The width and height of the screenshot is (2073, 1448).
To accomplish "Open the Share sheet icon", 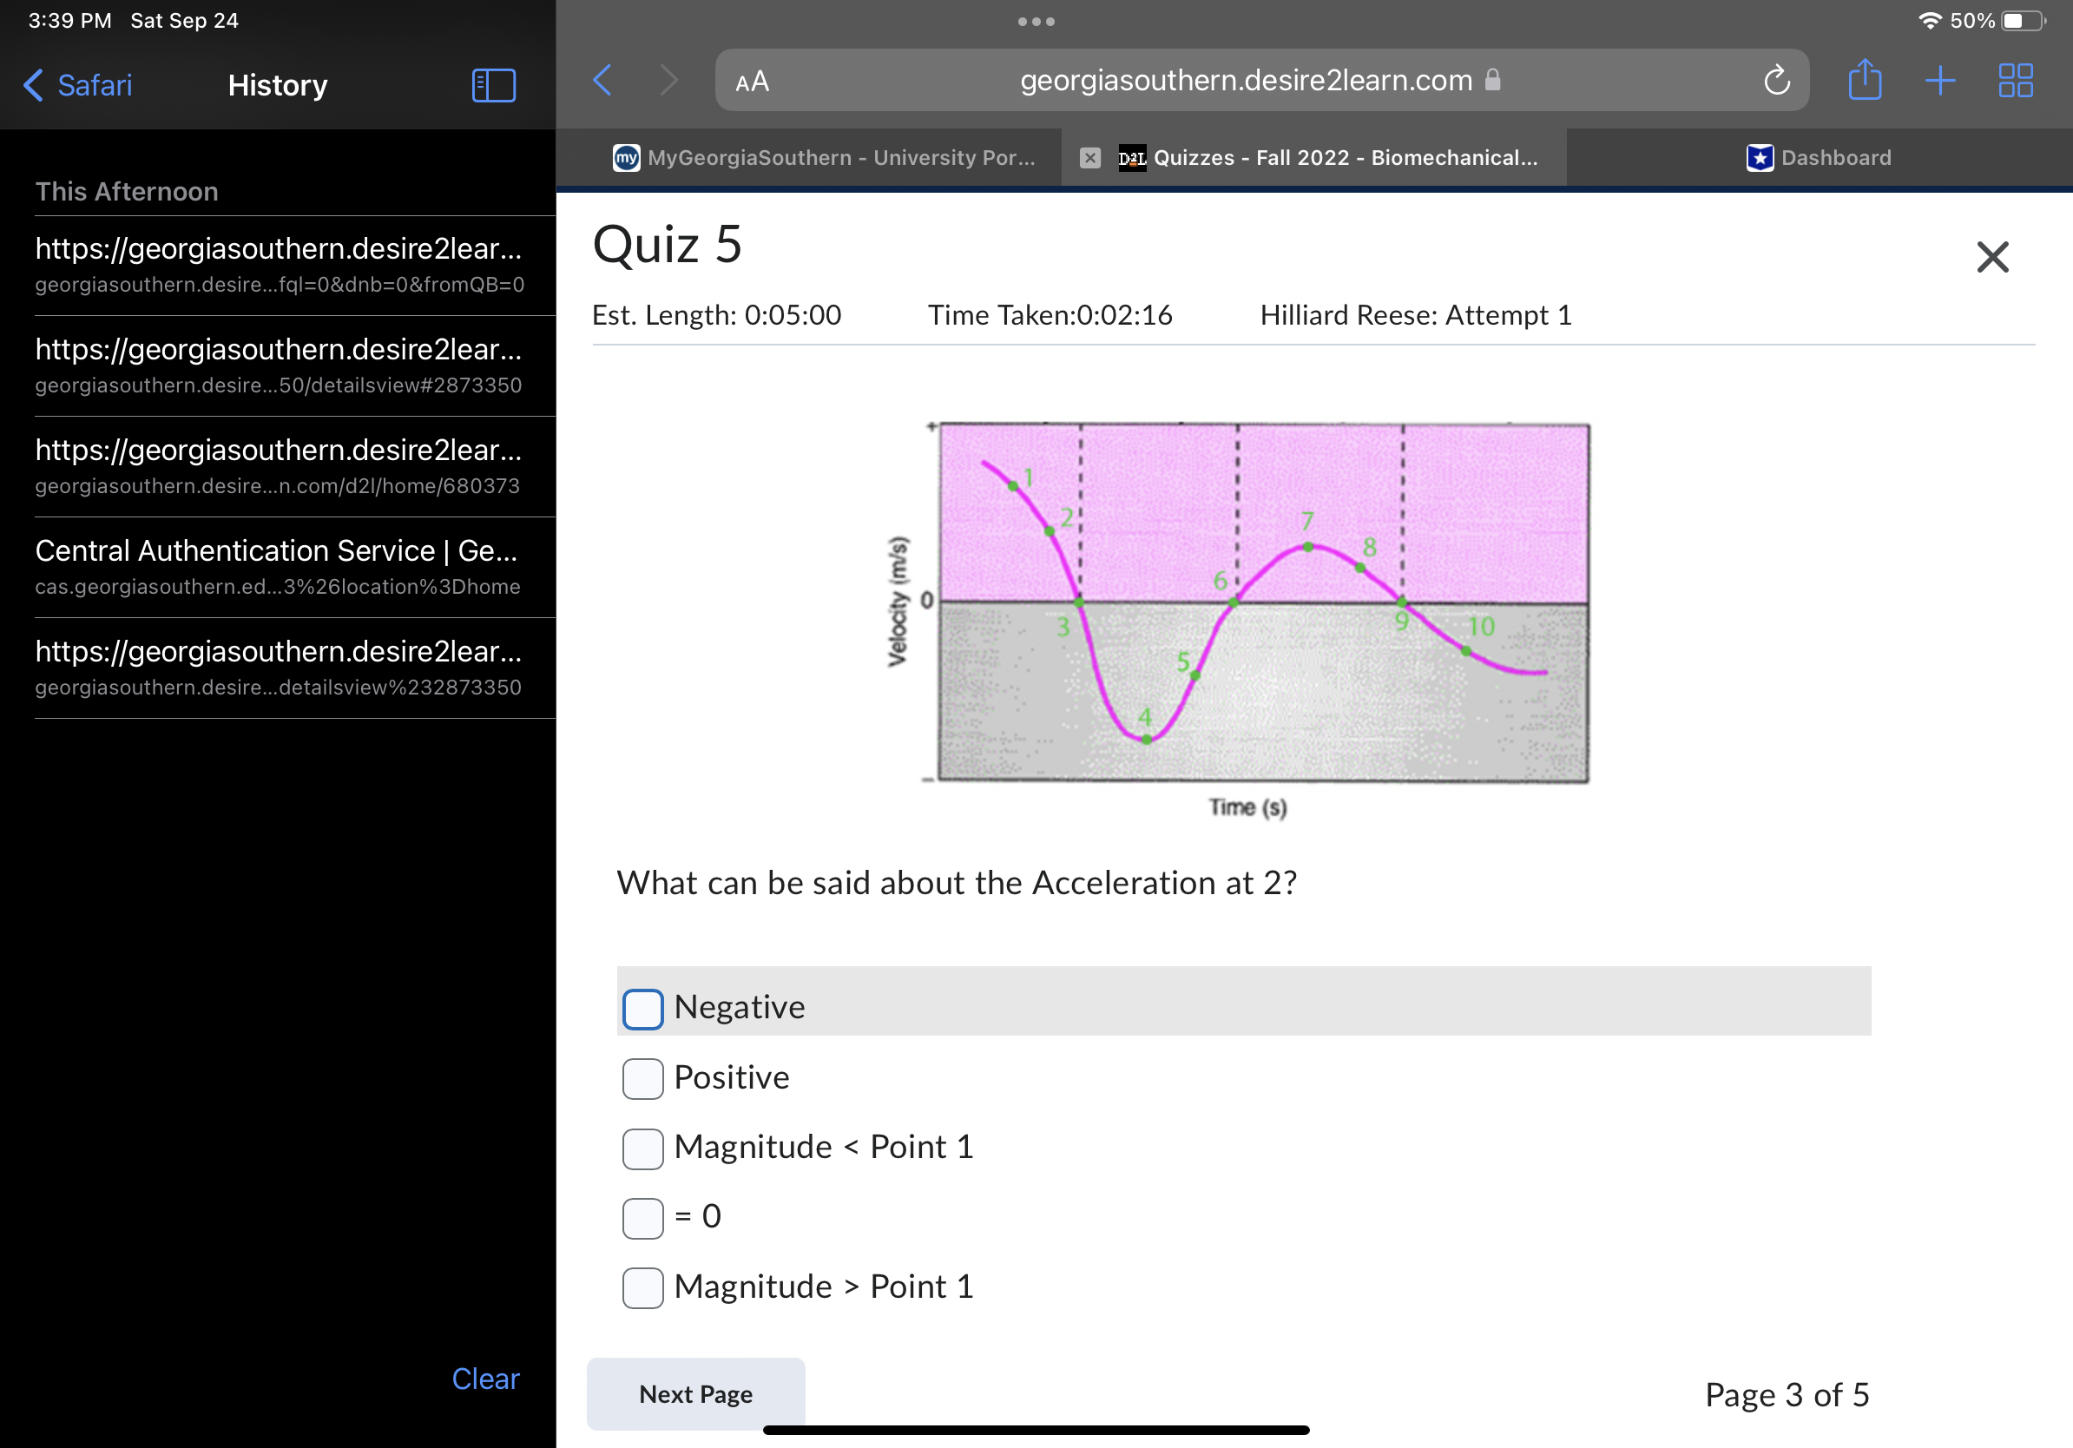I will point(1865,81).
